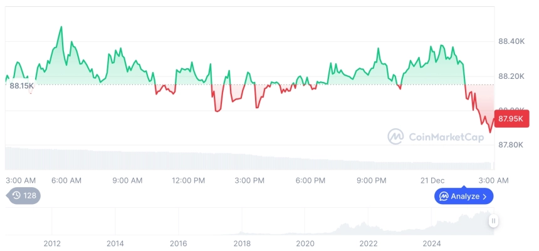Image resolution: width=539 pixels, height=251 pixels.
Task: Click the blue Analyze button
Action: (464, 196)
